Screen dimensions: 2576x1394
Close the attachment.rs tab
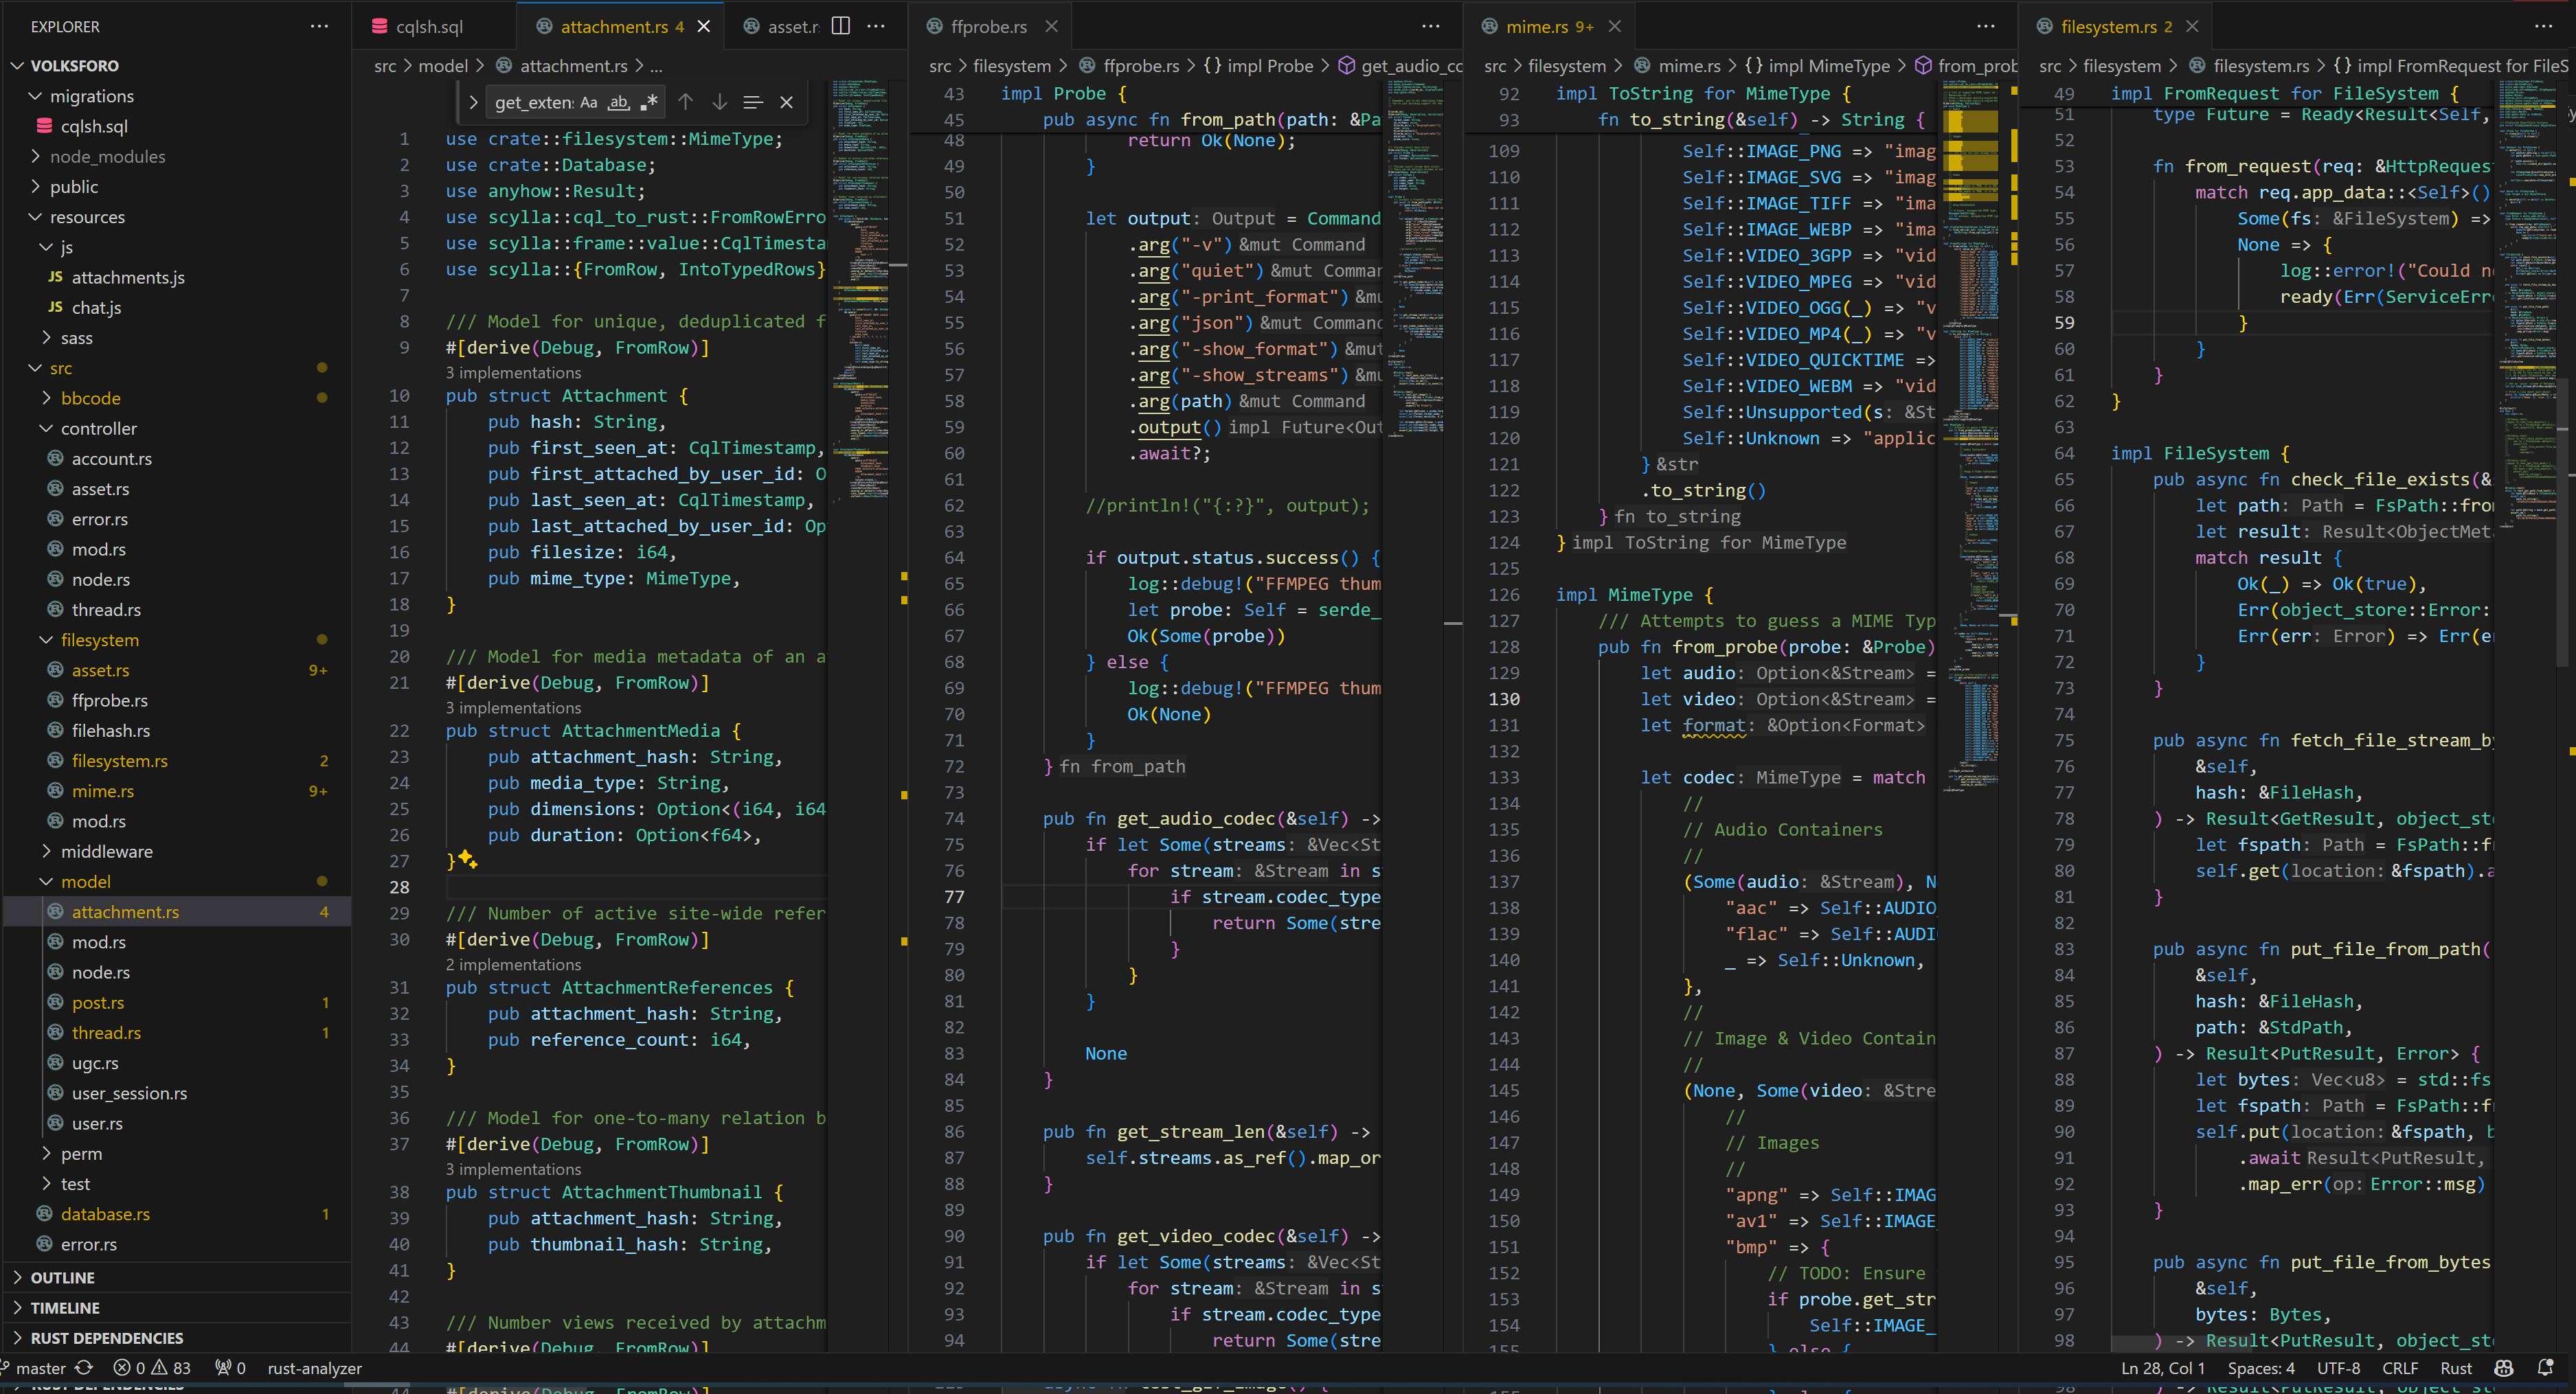[704, 26]
